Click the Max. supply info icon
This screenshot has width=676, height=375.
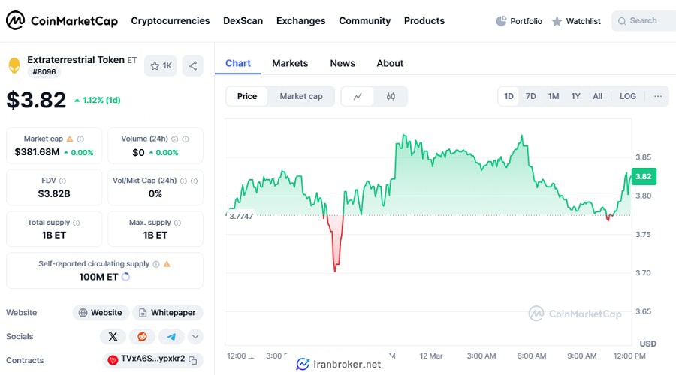click(x=177, y=223)
